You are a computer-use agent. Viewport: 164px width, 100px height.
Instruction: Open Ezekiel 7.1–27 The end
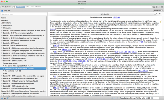pos(11,43)
